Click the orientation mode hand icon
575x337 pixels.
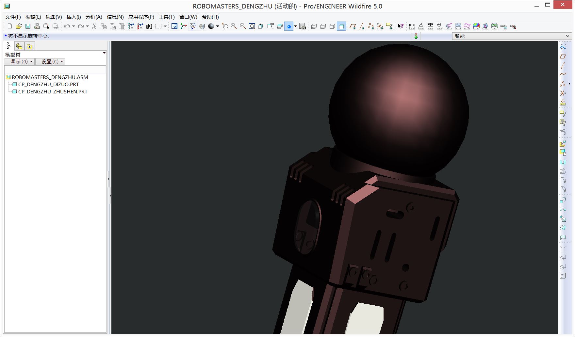(225, 26)
